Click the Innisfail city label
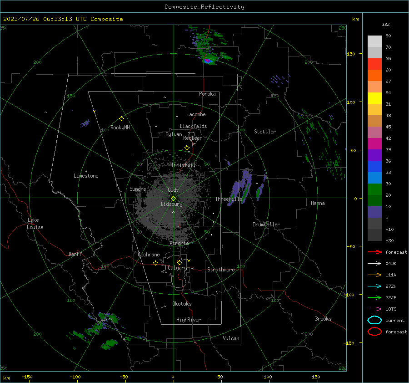Image resolution: width=409 pixels, height=383 pixels. click(x=183, y=165)
